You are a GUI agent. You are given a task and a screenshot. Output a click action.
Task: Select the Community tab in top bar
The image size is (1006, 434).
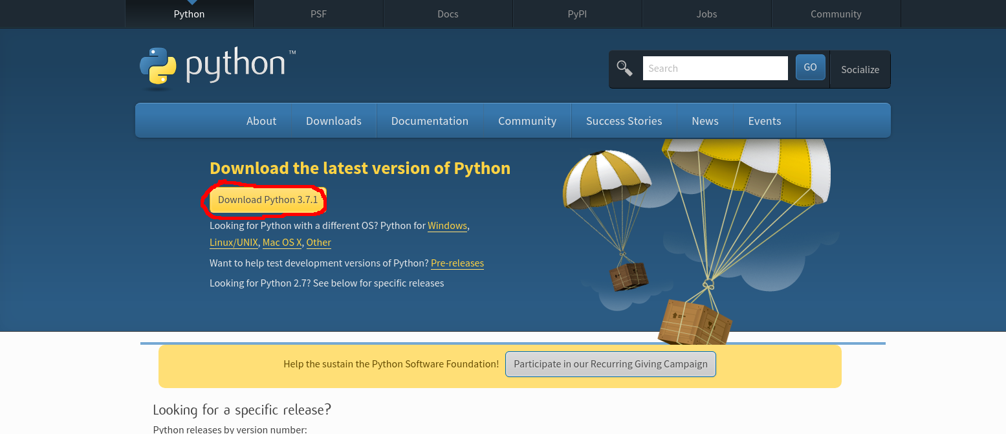tap(836, 14)
